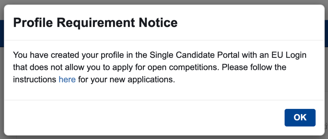This screenshot has width=328, height=139.
Task: Click the dark blue banner left of dialog
Action: tap(1, 33)
